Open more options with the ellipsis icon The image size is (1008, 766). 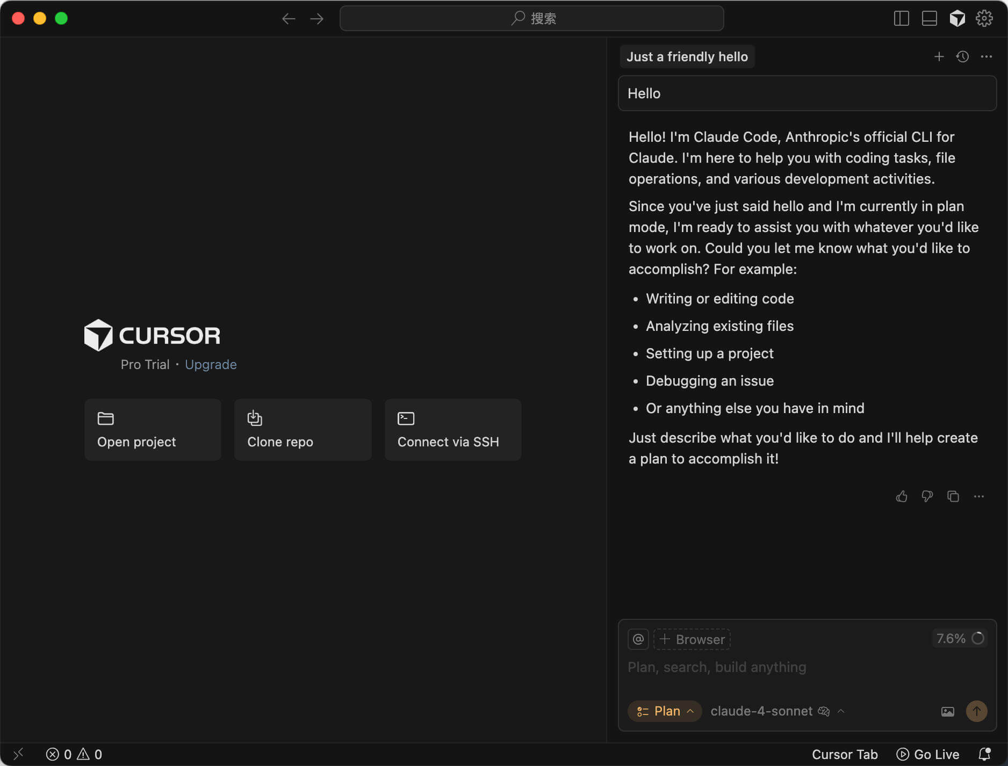[987, 56]
